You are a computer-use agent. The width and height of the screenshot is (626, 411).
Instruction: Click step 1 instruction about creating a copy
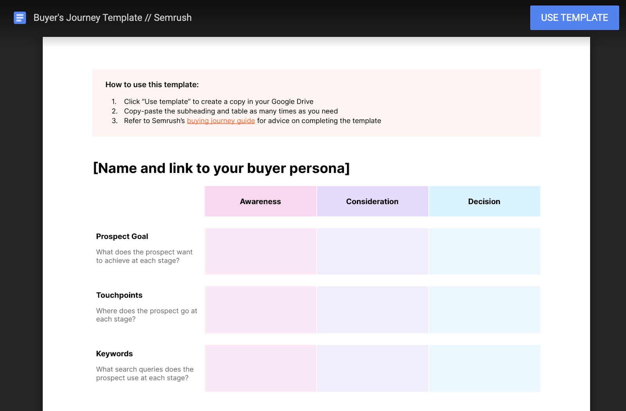pos(218,101)
